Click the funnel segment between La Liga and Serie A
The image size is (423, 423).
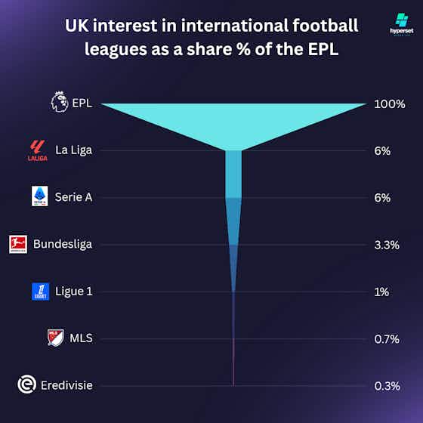point(233,174)
